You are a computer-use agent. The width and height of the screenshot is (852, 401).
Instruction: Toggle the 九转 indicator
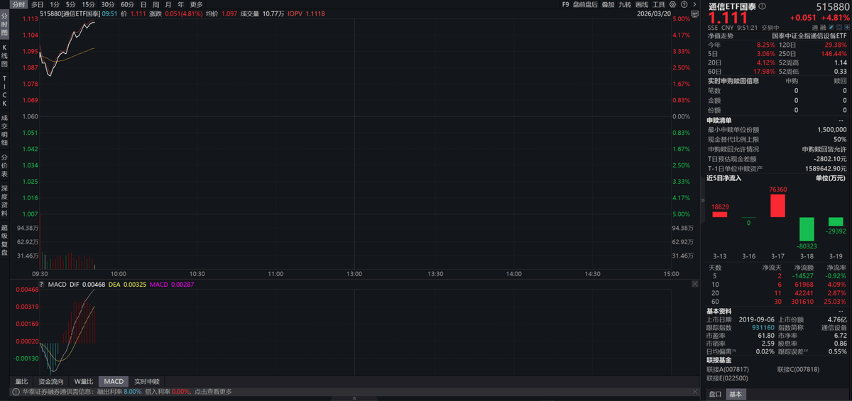625,4
